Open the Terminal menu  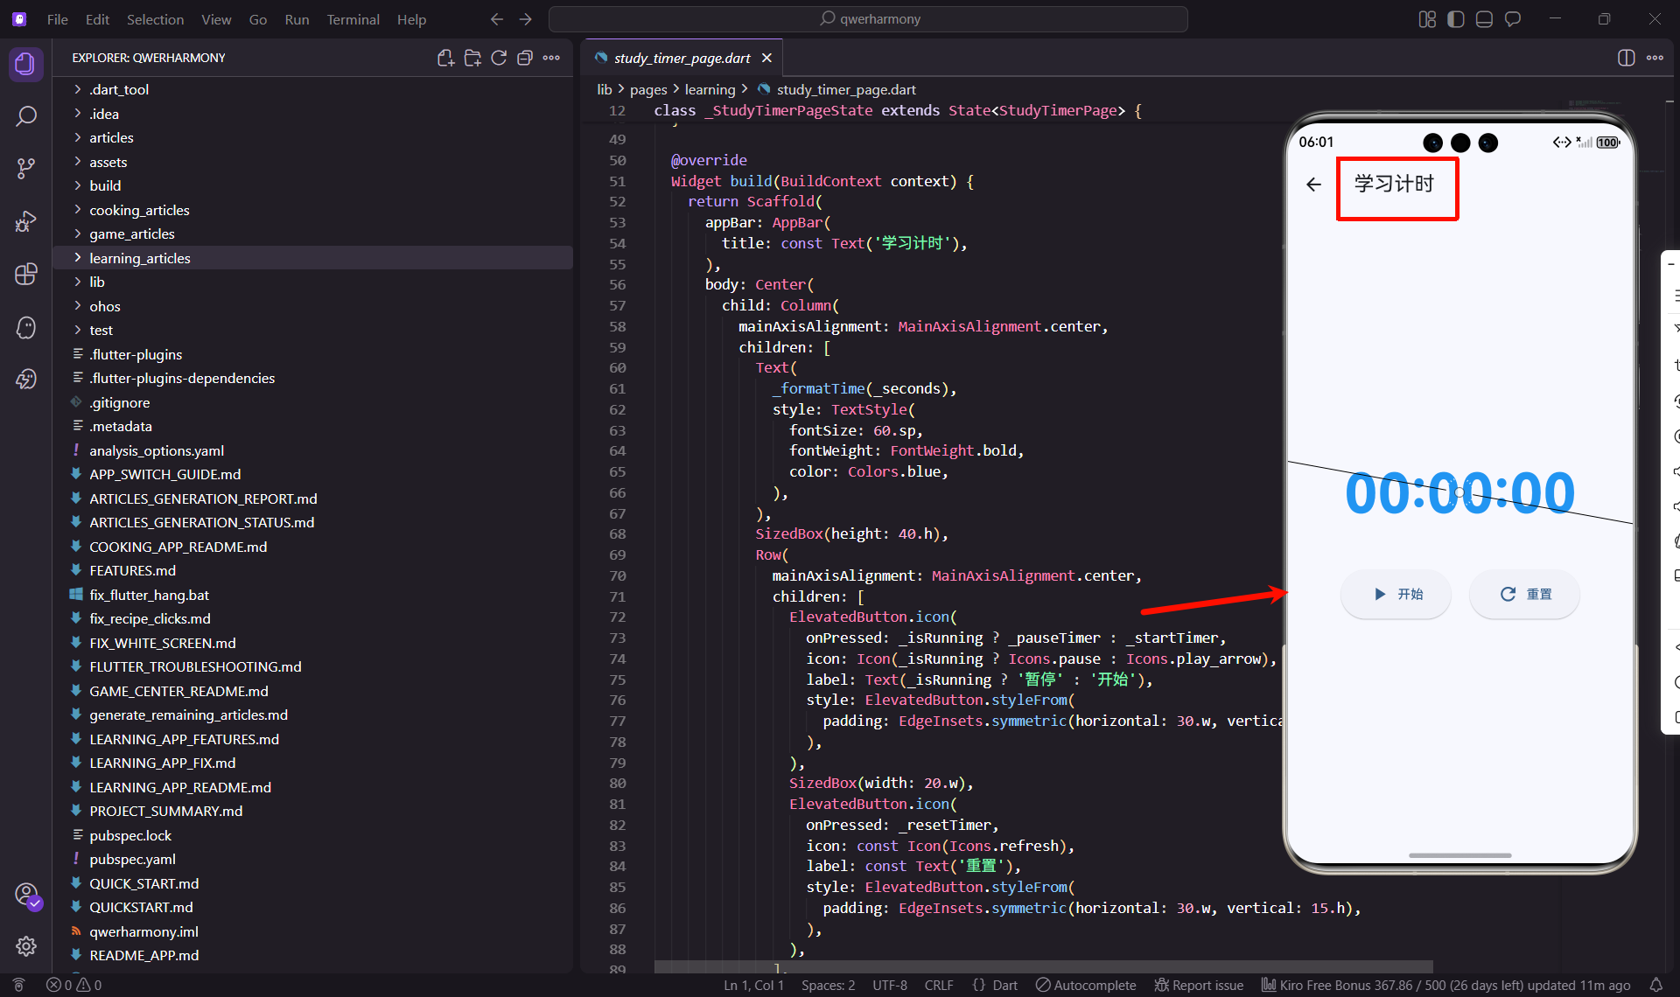point(353,19)
